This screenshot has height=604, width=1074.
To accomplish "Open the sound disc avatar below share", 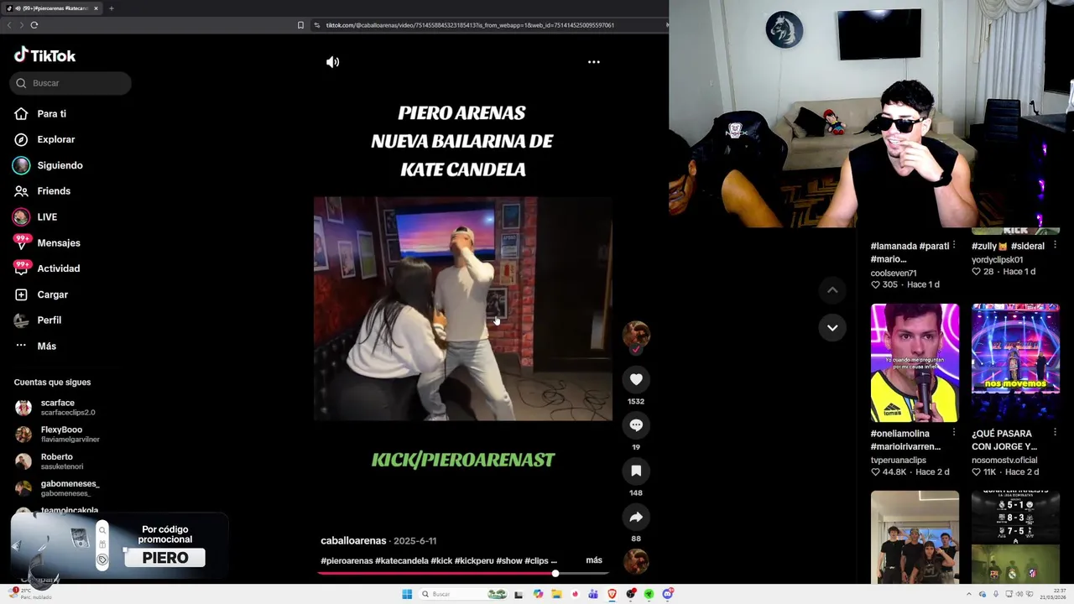I will tap(636, 561).
